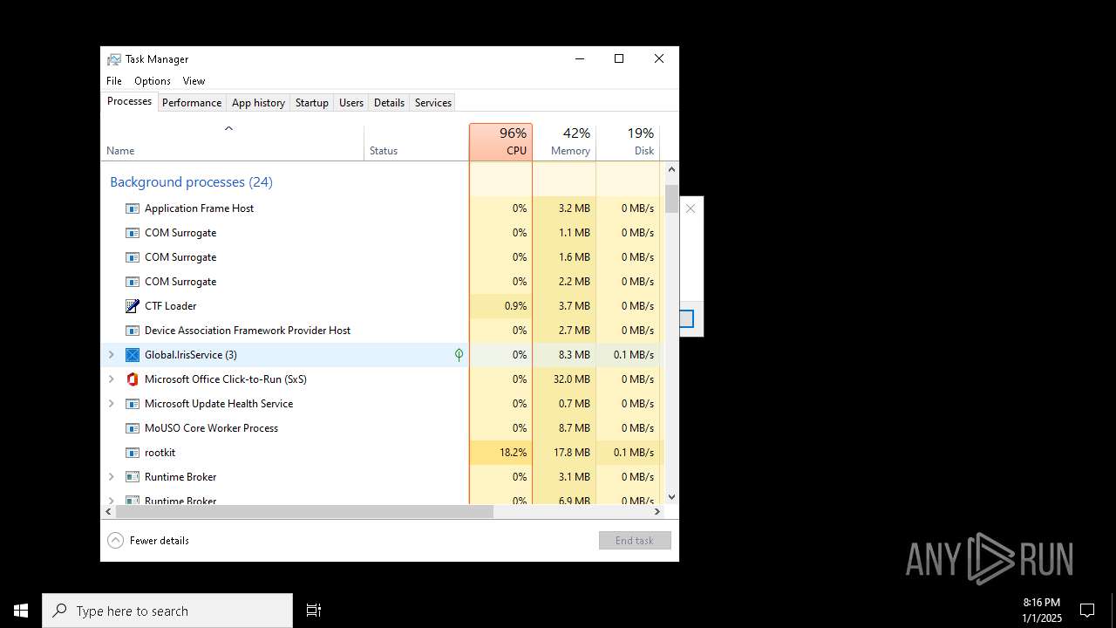Sort by the Name column header
Image resolution: width=1116 pixels, height=628 pixels.
[233, 142]
